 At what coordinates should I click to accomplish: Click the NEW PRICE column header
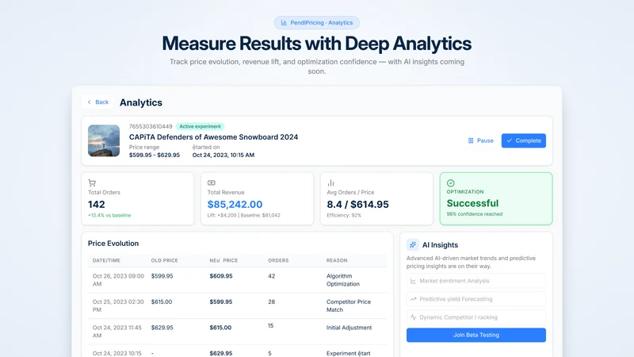pyautogui.click(x=223, y=261)
